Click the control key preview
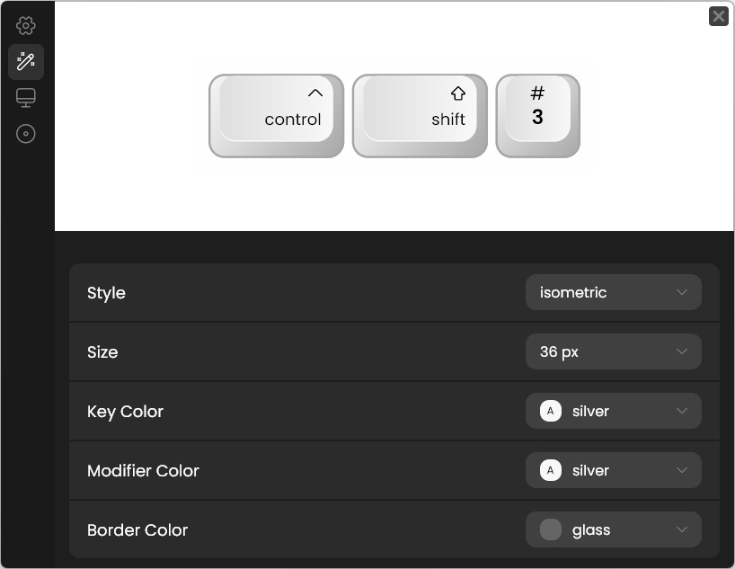The height and width of the screenshot is (569, 735). tap(277, 116)
